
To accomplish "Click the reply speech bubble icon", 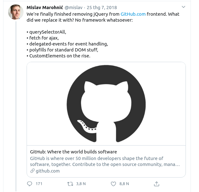I will click(30, 184).
